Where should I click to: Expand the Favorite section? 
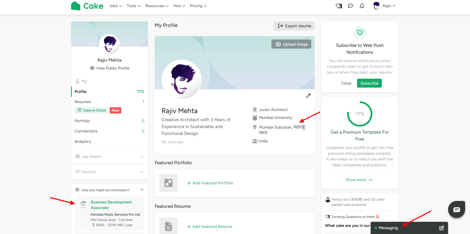coord(110,172)
